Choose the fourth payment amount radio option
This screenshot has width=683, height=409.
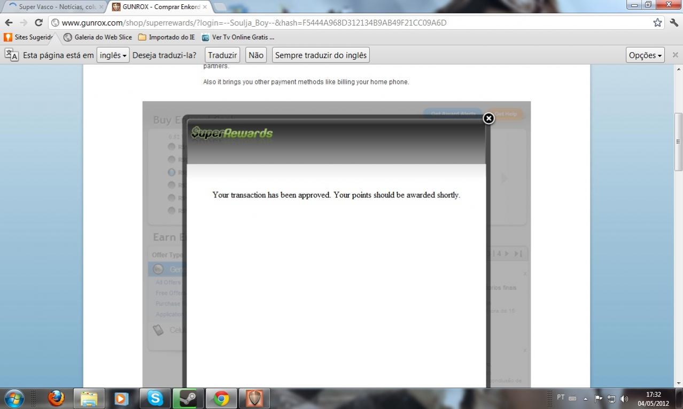pos(172,185)
